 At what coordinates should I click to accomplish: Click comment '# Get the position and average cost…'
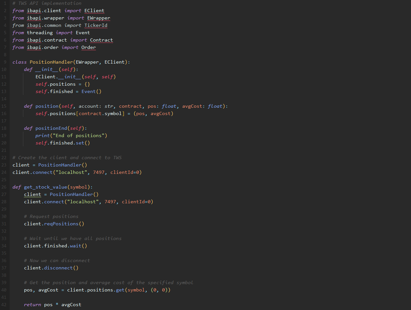(x=109, y=283)
